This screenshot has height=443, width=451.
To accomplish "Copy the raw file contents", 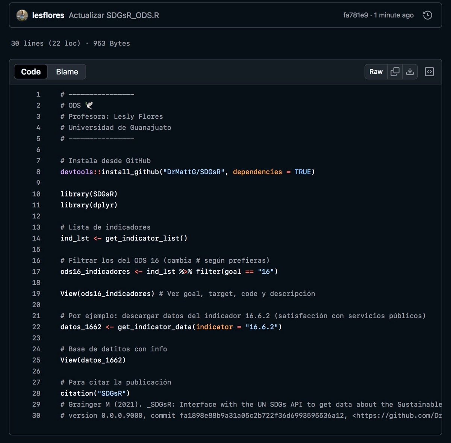I will 395,71.
